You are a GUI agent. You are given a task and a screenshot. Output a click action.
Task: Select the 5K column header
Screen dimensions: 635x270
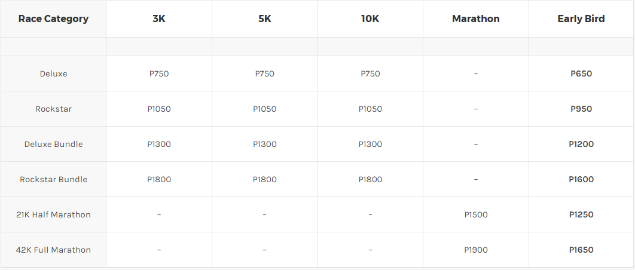(264, 19)
